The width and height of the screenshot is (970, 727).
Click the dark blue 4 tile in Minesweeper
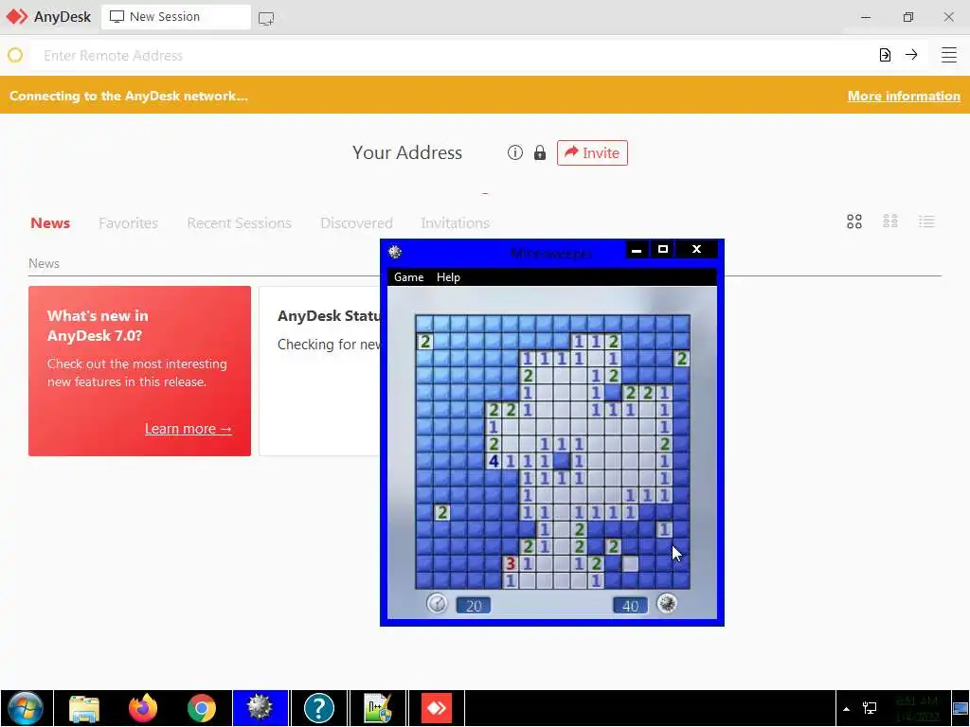pyautogui.click(x=493, y=461)
